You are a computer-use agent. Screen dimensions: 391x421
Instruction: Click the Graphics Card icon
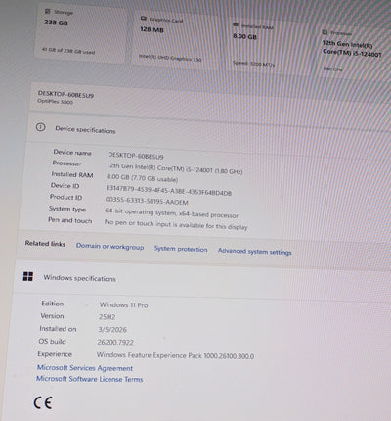pos(143,19)
